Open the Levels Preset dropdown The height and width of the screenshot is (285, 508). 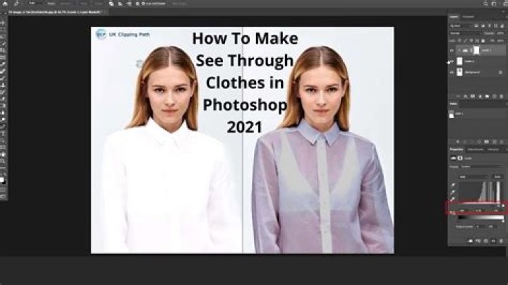coord(481,166)
